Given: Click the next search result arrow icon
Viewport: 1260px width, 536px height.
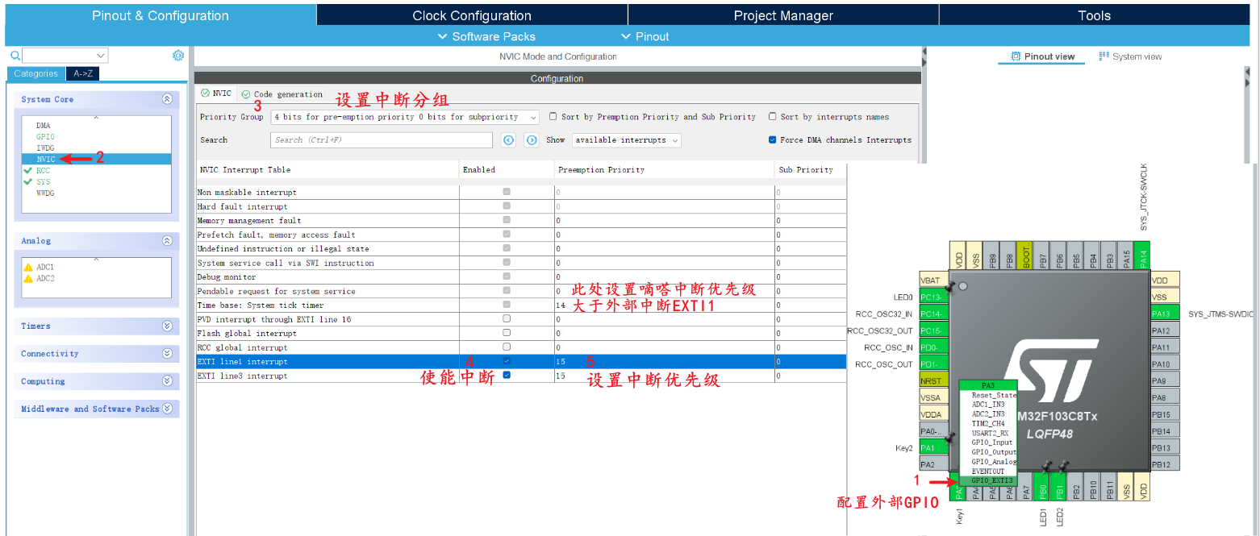Looking at the screenshot, I should [x=532, y=140].
